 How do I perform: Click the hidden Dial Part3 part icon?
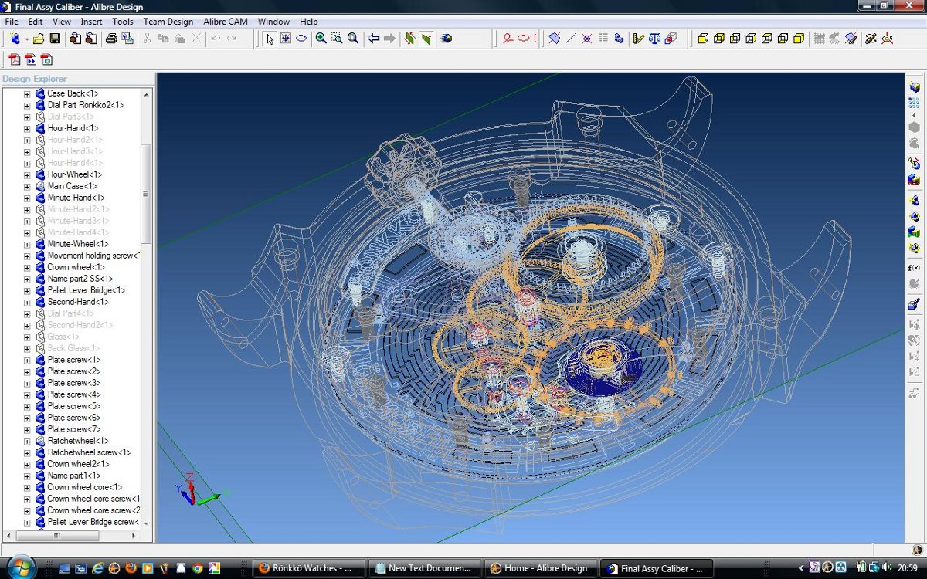click(x=40, y=117)
